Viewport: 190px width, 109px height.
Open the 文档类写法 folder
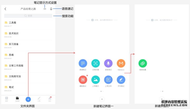point(28,78)
